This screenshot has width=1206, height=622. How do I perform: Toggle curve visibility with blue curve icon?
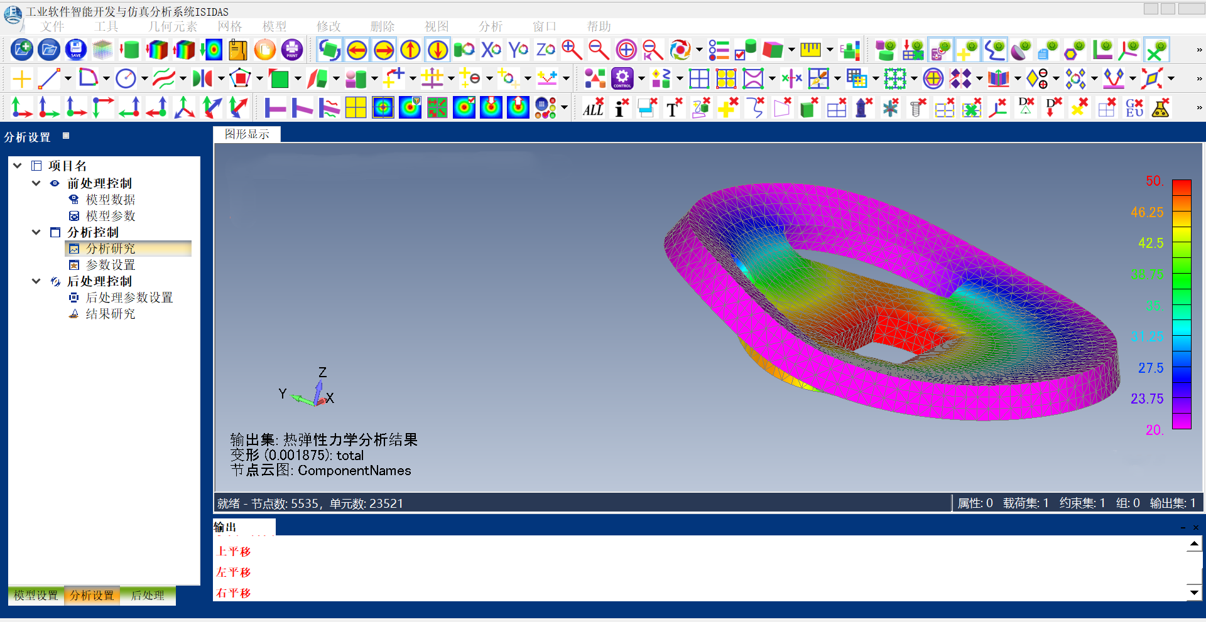pyautogui.click(x=995, y=50)
